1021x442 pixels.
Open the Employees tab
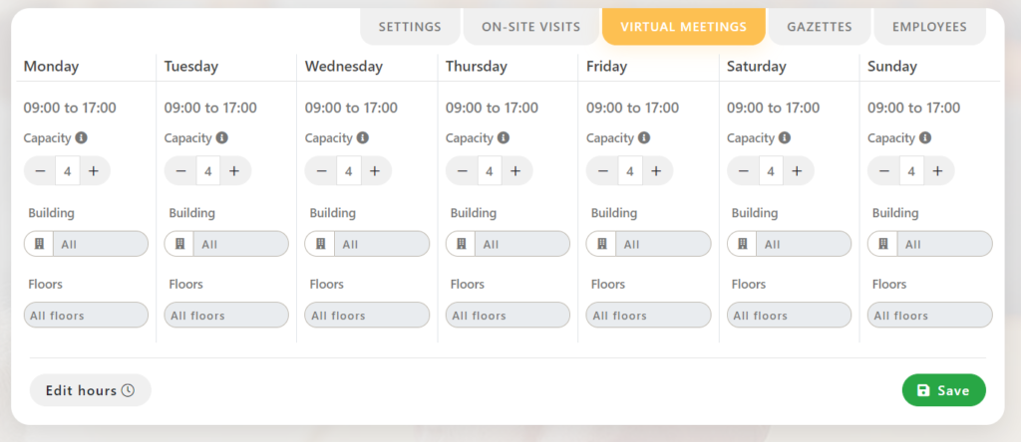(x=929, y=27)
